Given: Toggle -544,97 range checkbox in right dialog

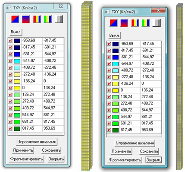Looking at the screenshot, I should click(109, 64).
